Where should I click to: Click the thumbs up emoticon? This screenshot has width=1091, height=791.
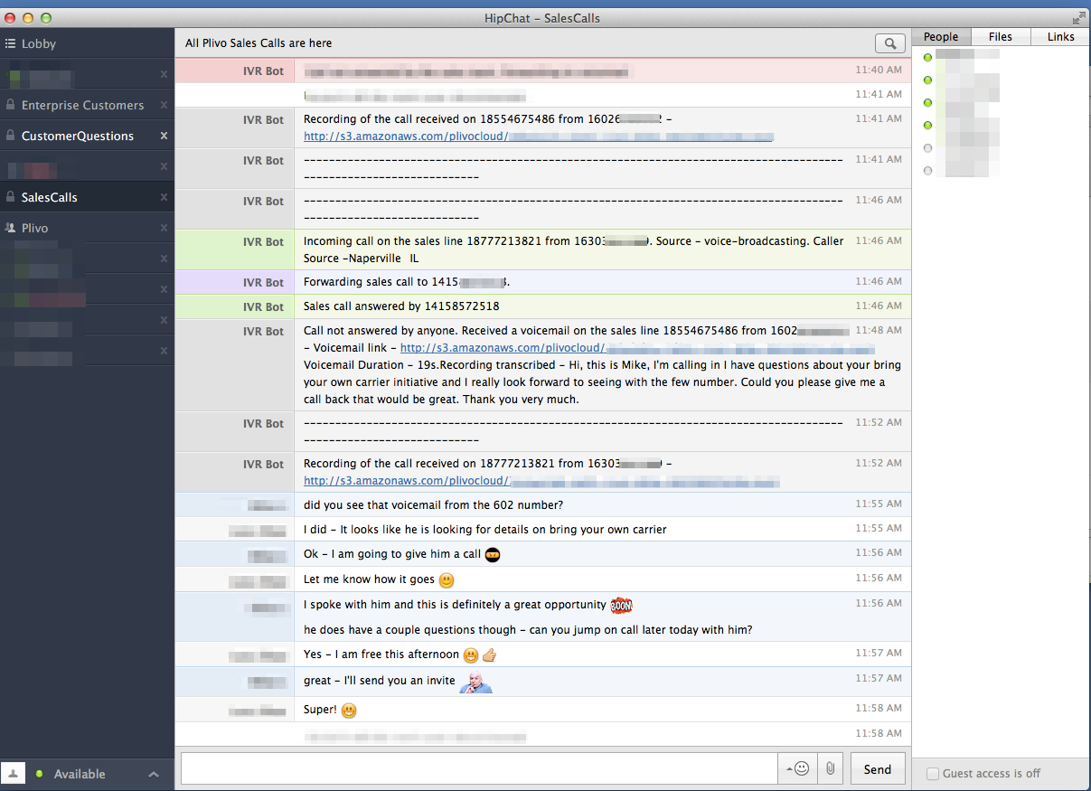pos(490,655)
